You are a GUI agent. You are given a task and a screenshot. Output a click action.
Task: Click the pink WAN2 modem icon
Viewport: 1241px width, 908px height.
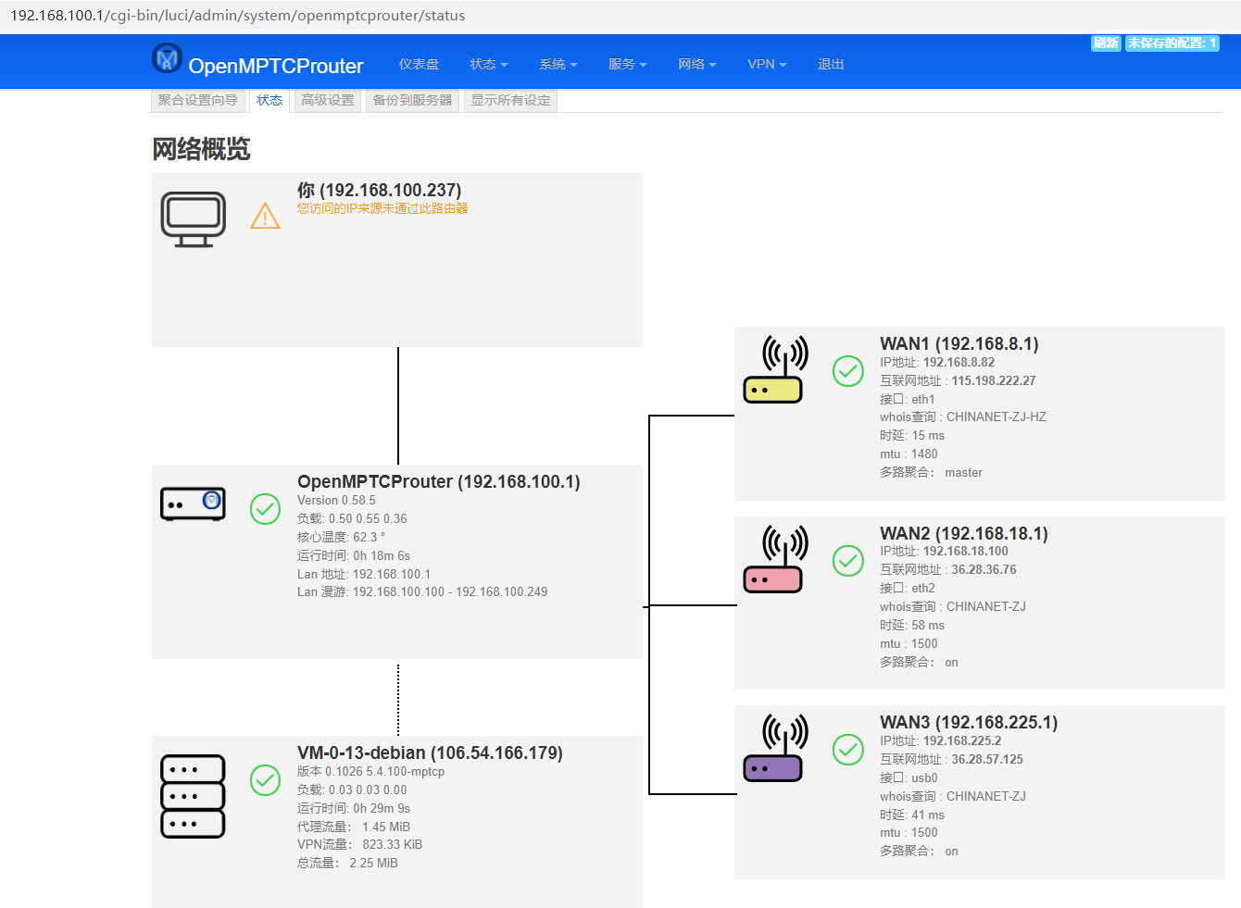point(776,559)
